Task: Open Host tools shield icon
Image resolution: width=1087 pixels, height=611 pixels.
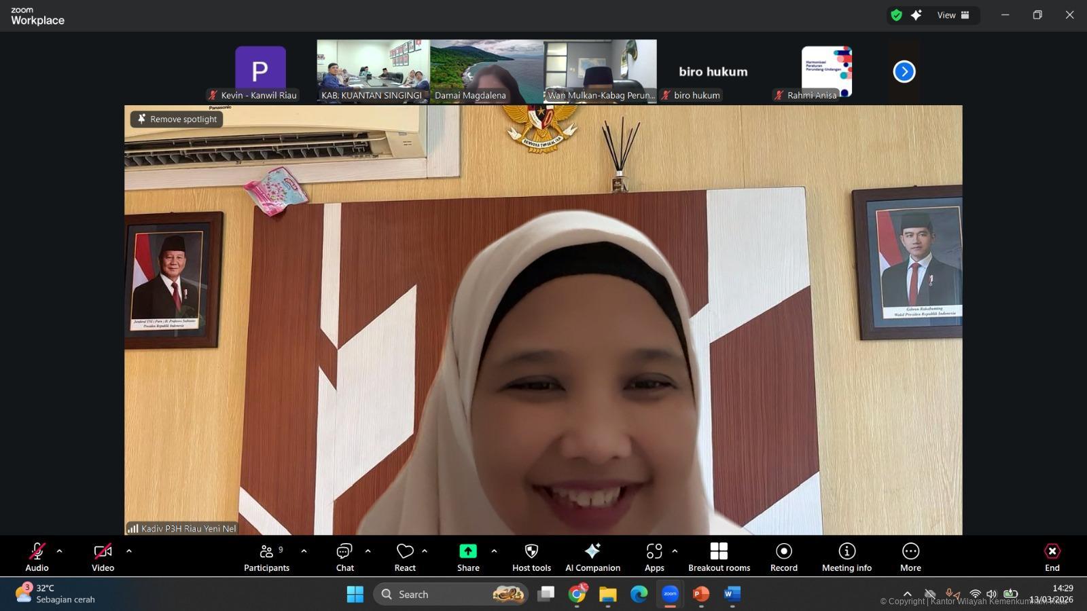Action: coord(531,557)
